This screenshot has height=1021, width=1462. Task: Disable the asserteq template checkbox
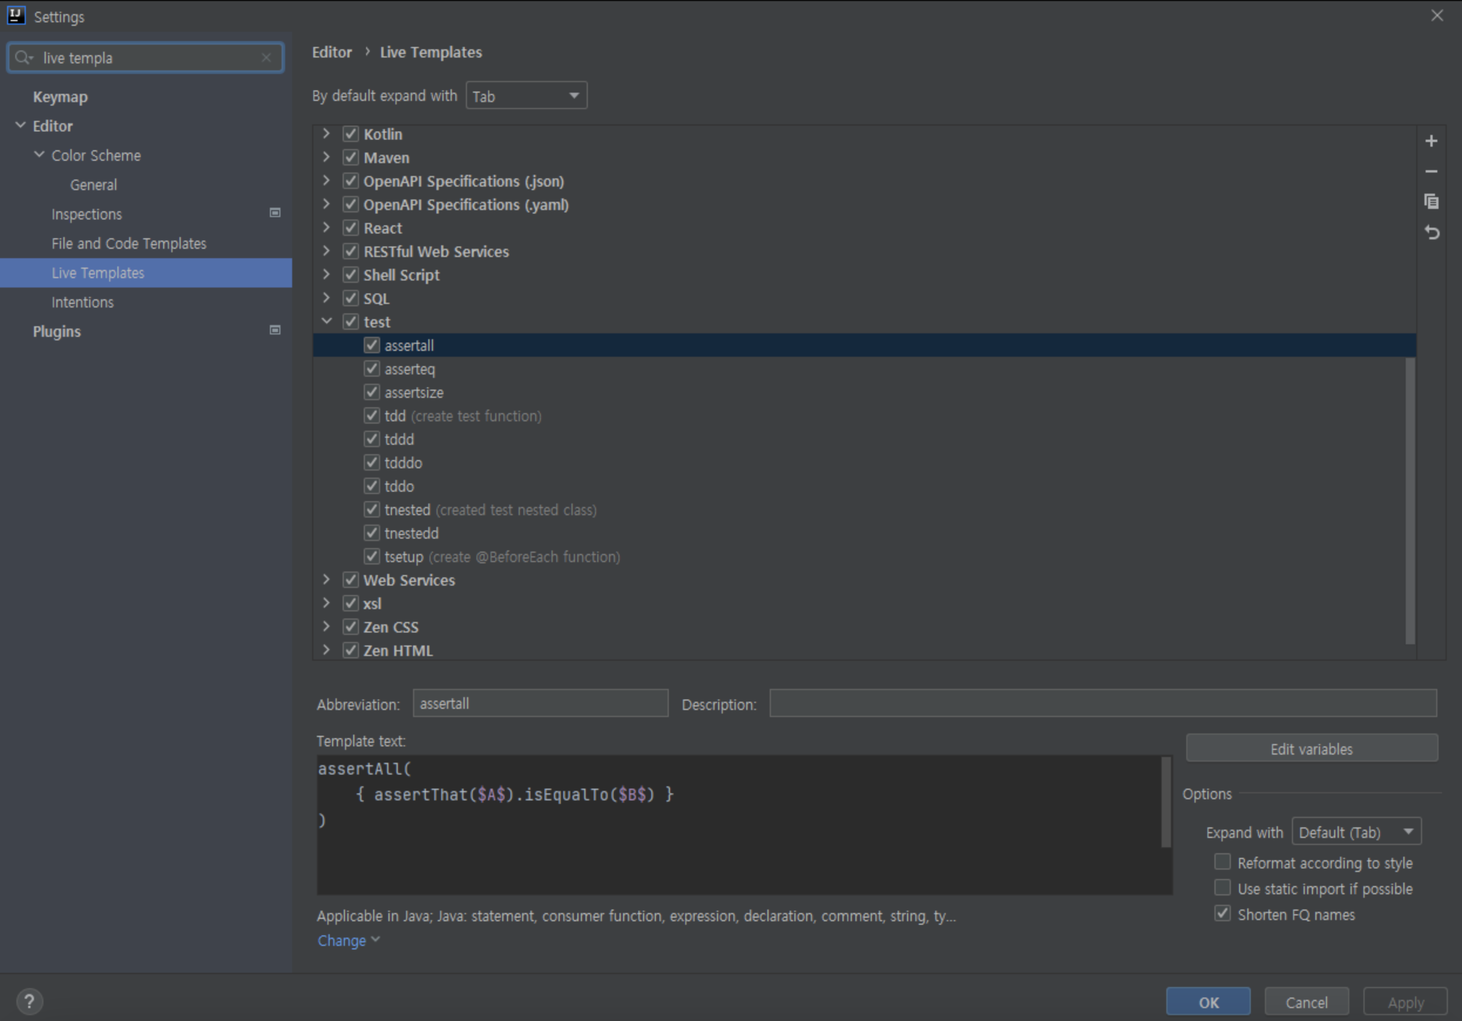click(x=372, y=368)
